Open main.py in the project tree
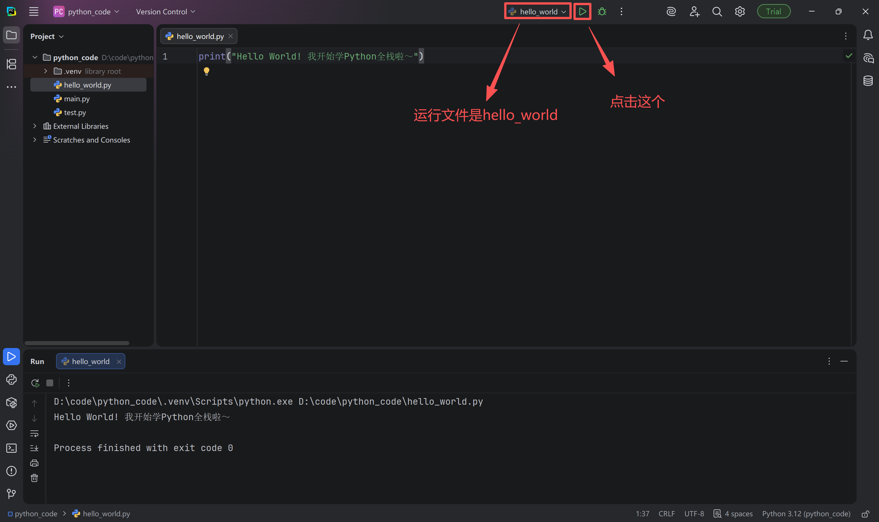This screenshot has width=879, height=522. 77,99
